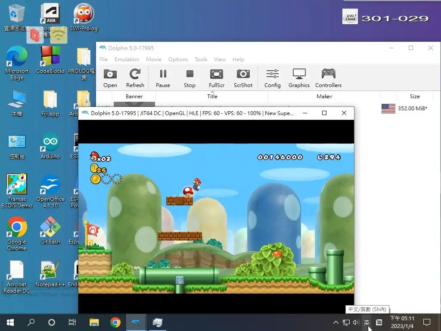The height and width of the screenshot is (331, 441).
Task: Open This PC desktop icon
Action: [x=17, y=103]
